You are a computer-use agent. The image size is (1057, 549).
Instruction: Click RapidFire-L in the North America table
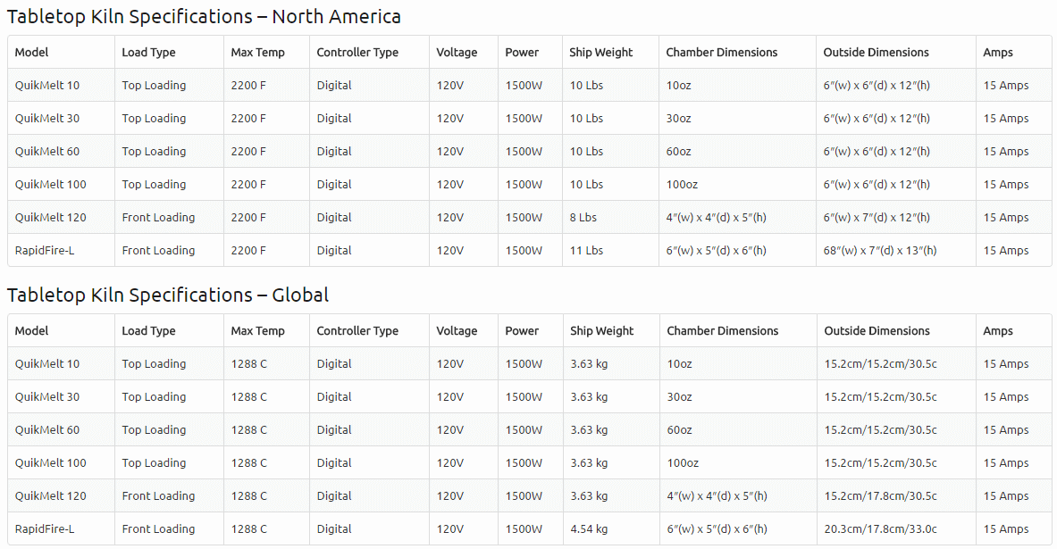pyautogui.click(x=45, y=251)
